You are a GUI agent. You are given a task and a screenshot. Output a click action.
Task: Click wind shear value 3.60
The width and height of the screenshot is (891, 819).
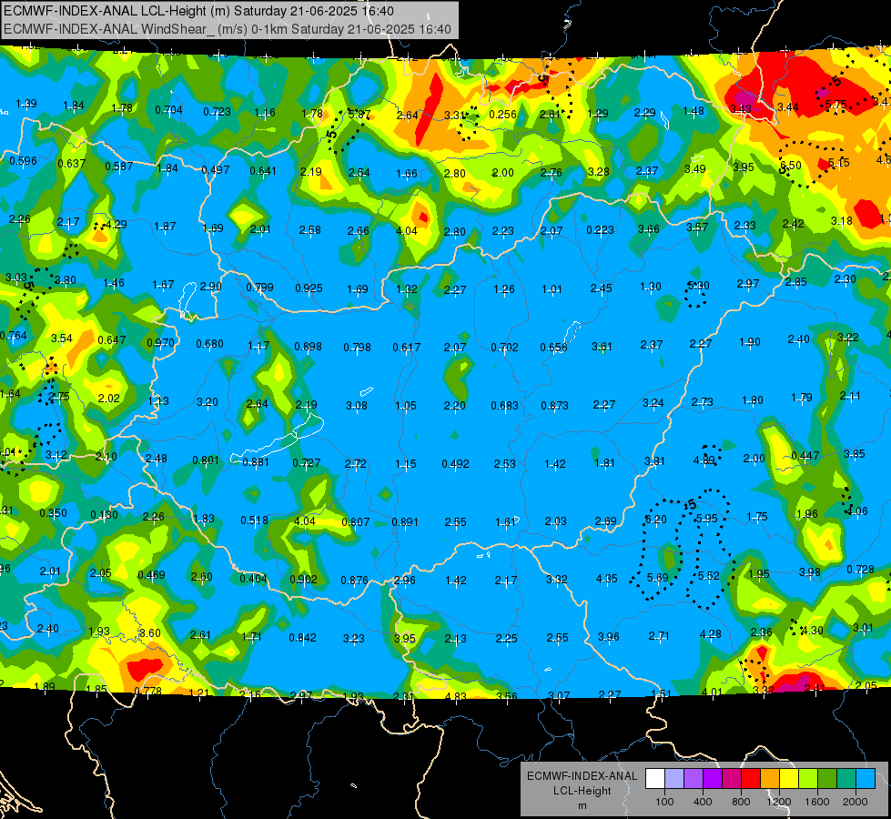point(150,633)
